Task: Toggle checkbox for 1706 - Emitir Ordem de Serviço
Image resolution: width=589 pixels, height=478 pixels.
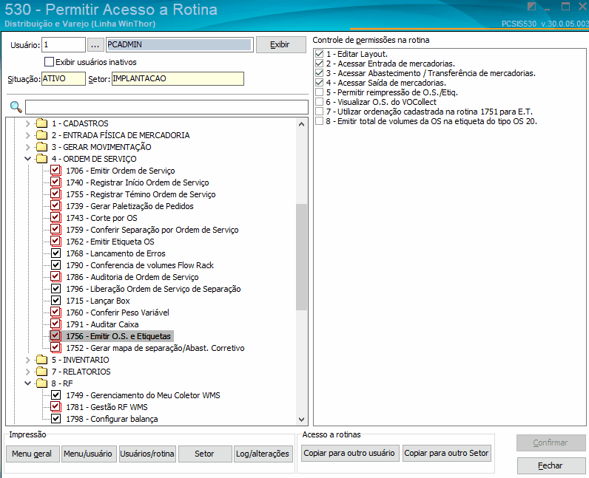Action: tap(55, 171)
